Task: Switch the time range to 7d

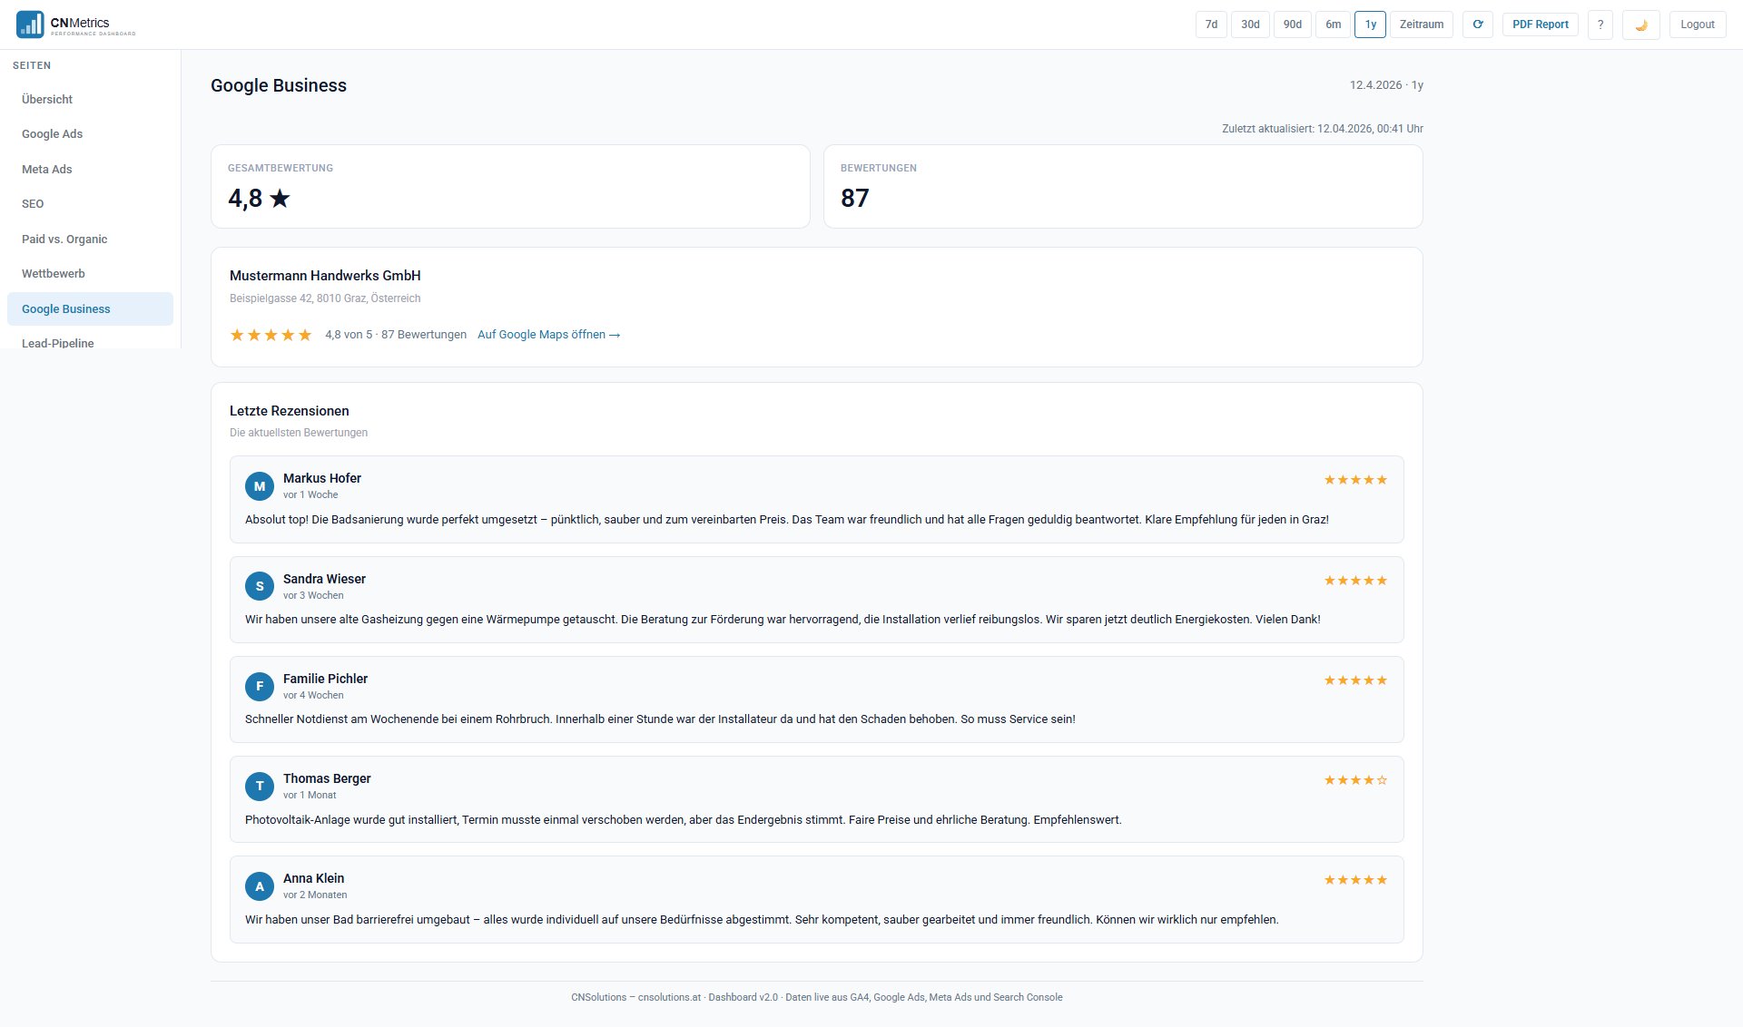Action: pyautogui.click(x=1210, y=24)
